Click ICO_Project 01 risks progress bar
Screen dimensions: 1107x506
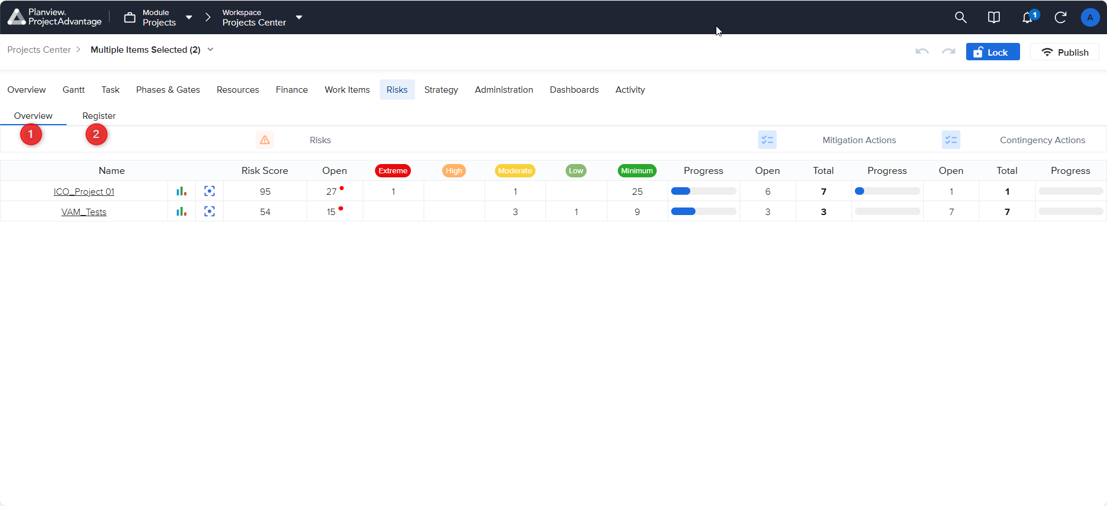pyautogui.click(x=703, y=191)
